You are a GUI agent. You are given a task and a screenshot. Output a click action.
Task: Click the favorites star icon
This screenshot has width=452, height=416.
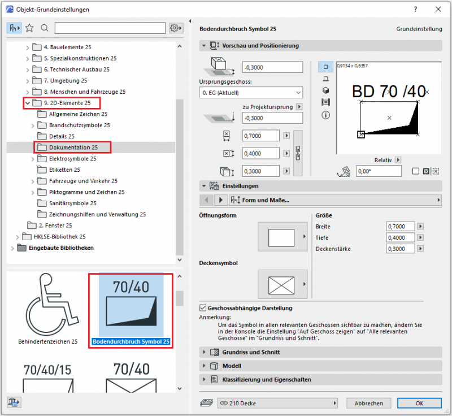tap(29, 28)
